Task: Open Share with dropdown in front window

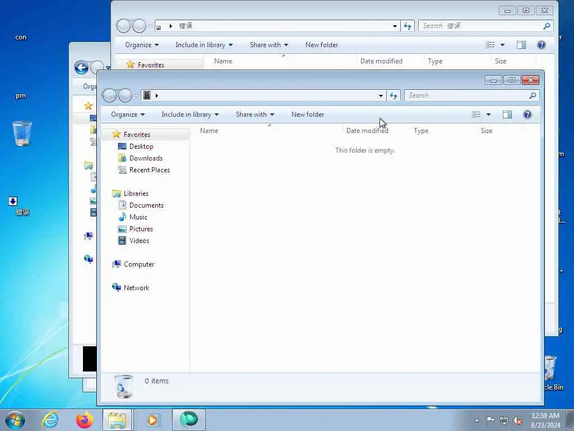Action: point(255,114)
